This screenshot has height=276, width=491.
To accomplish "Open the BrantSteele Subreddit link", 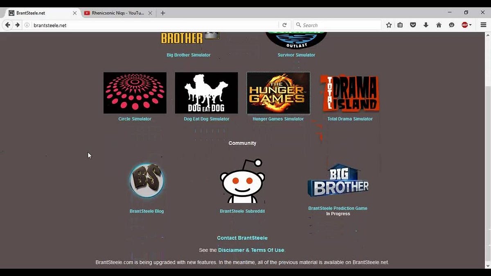I will pos(242,211).
